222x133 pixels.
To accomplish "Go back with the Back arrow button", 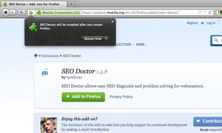I will click(x=6, y=12).
